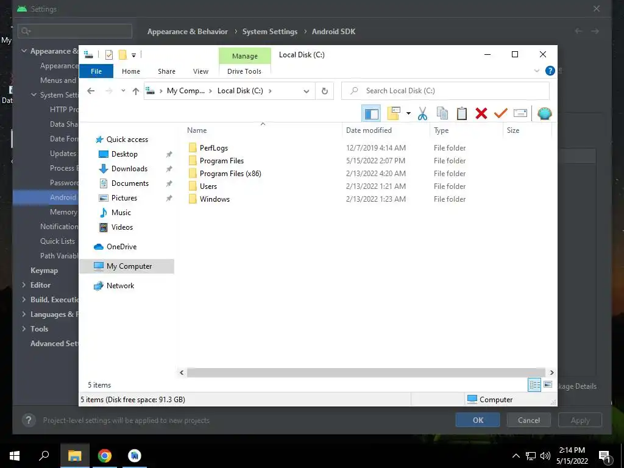Open OneDrive in the navigation pane
Viewport: 624px width, 468px height.
coord(121,247)
